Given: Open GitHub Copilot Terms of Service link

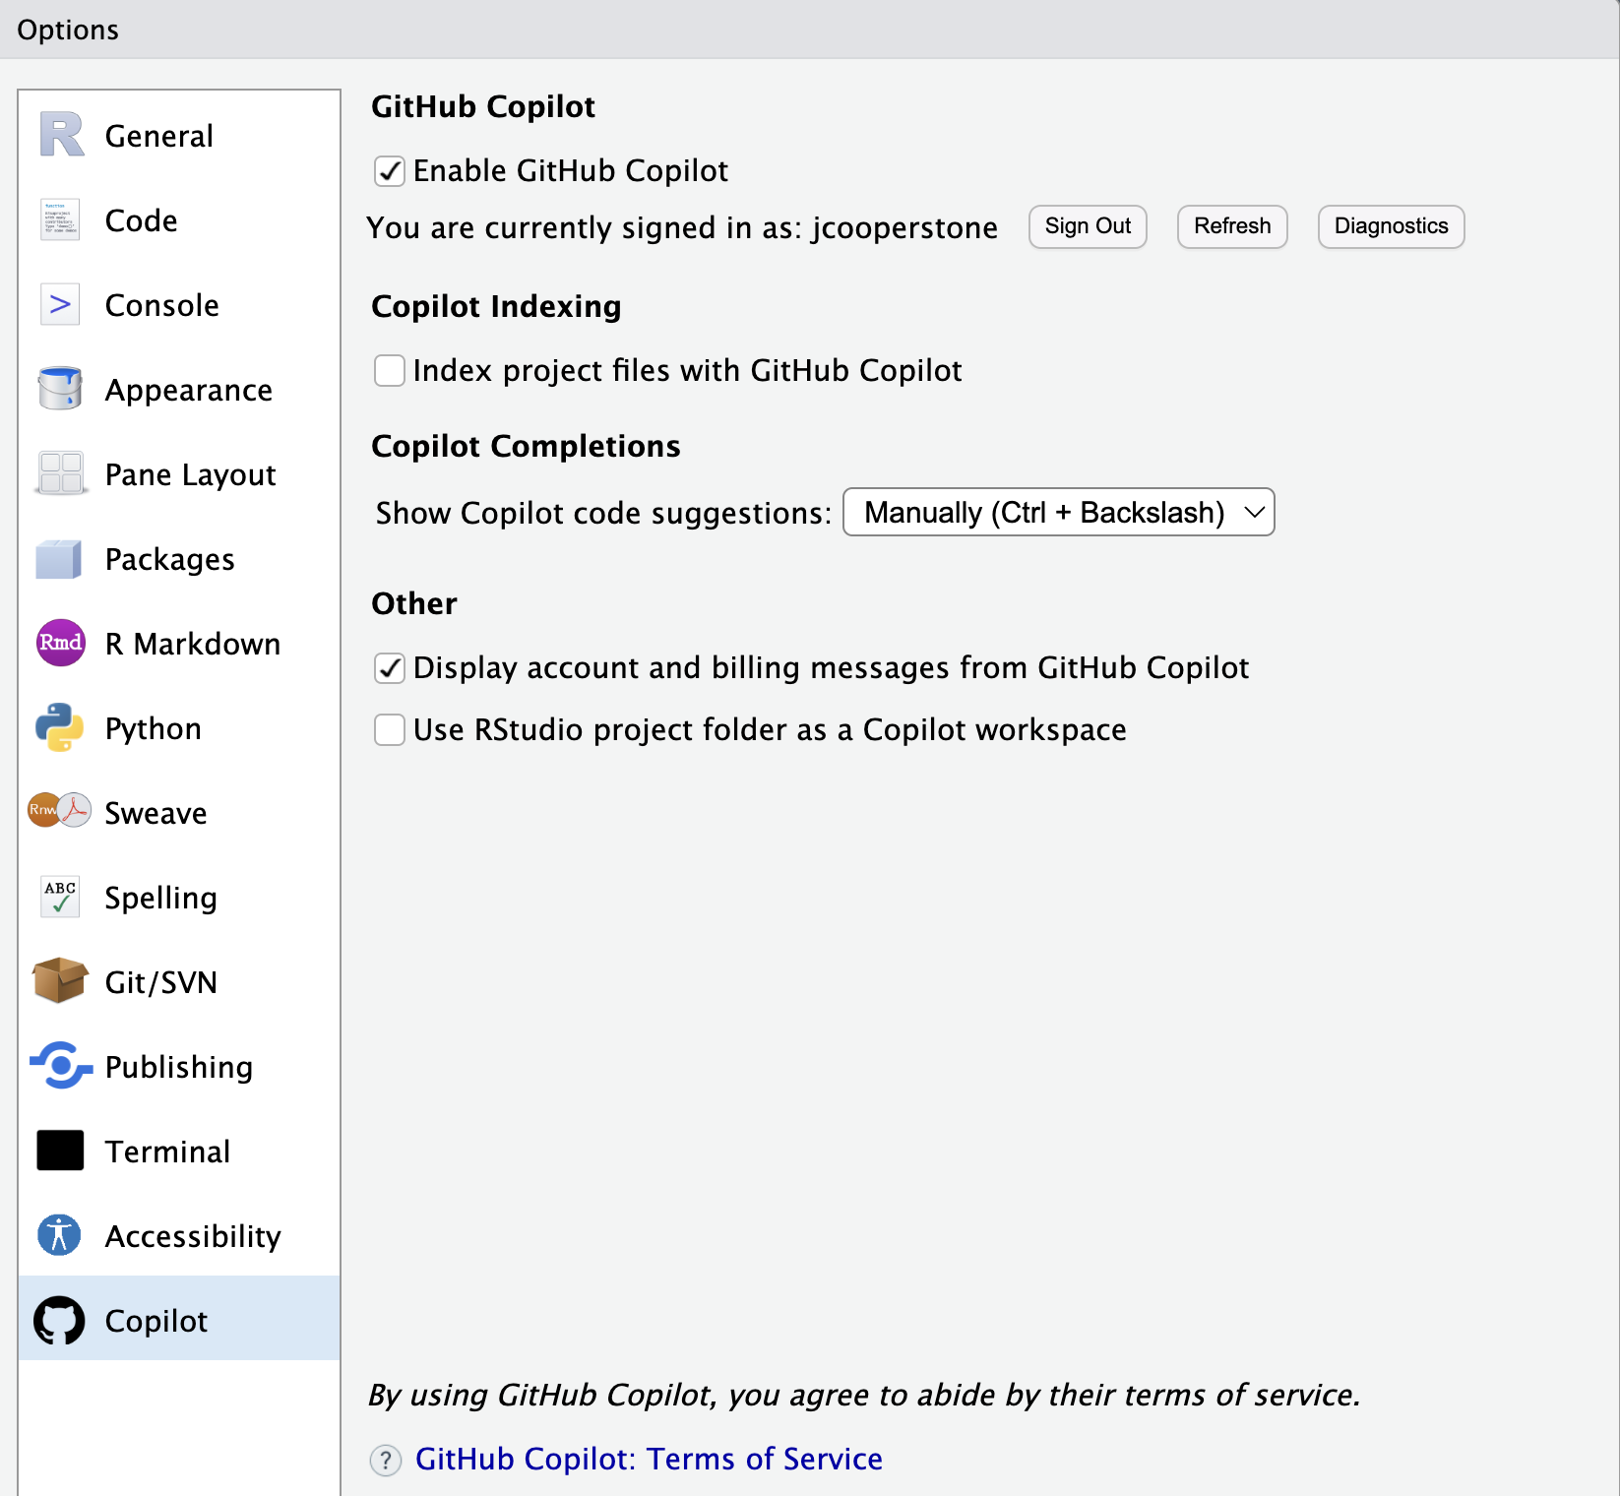Looking at the screenshot, I should 649,1459.
